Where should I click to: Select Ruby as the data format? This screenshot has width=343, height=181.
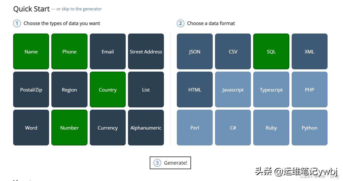[271, 128]
